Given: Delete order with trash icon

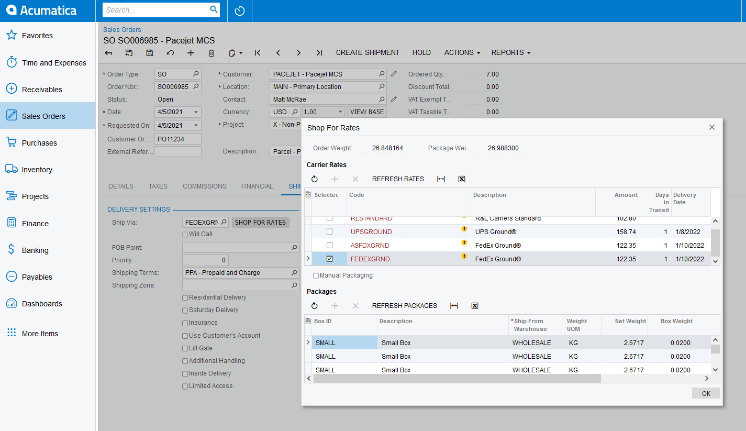Looking at the screenshot, I should tap(211, 53).
